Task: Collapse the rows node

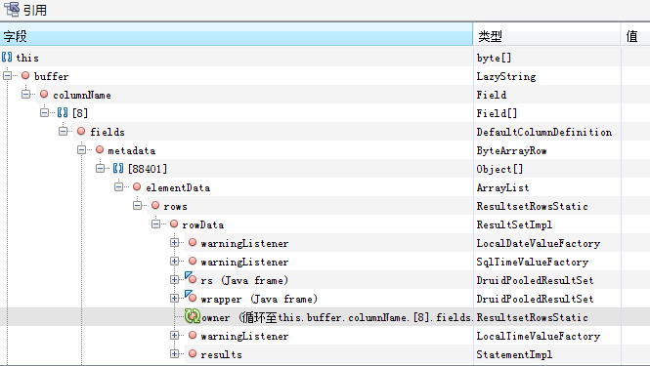Action: coord(138,205)
